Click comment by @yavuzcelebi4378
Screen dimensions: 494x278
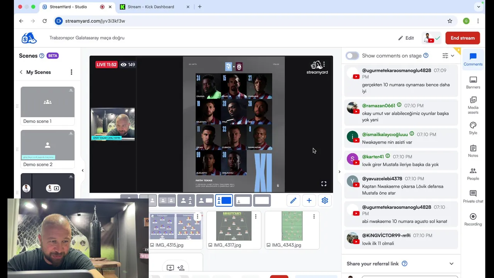click(401, 186)
